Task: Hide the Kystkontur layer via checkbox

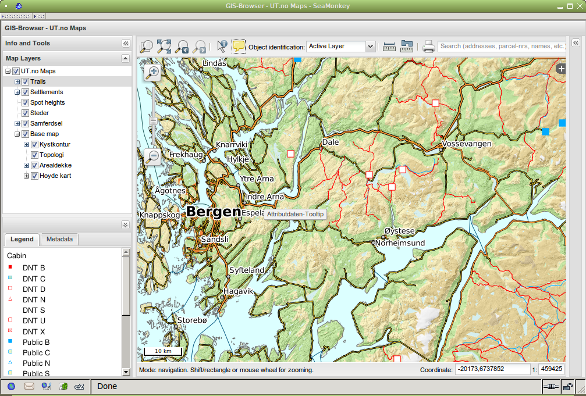Action: click(35, 144)
